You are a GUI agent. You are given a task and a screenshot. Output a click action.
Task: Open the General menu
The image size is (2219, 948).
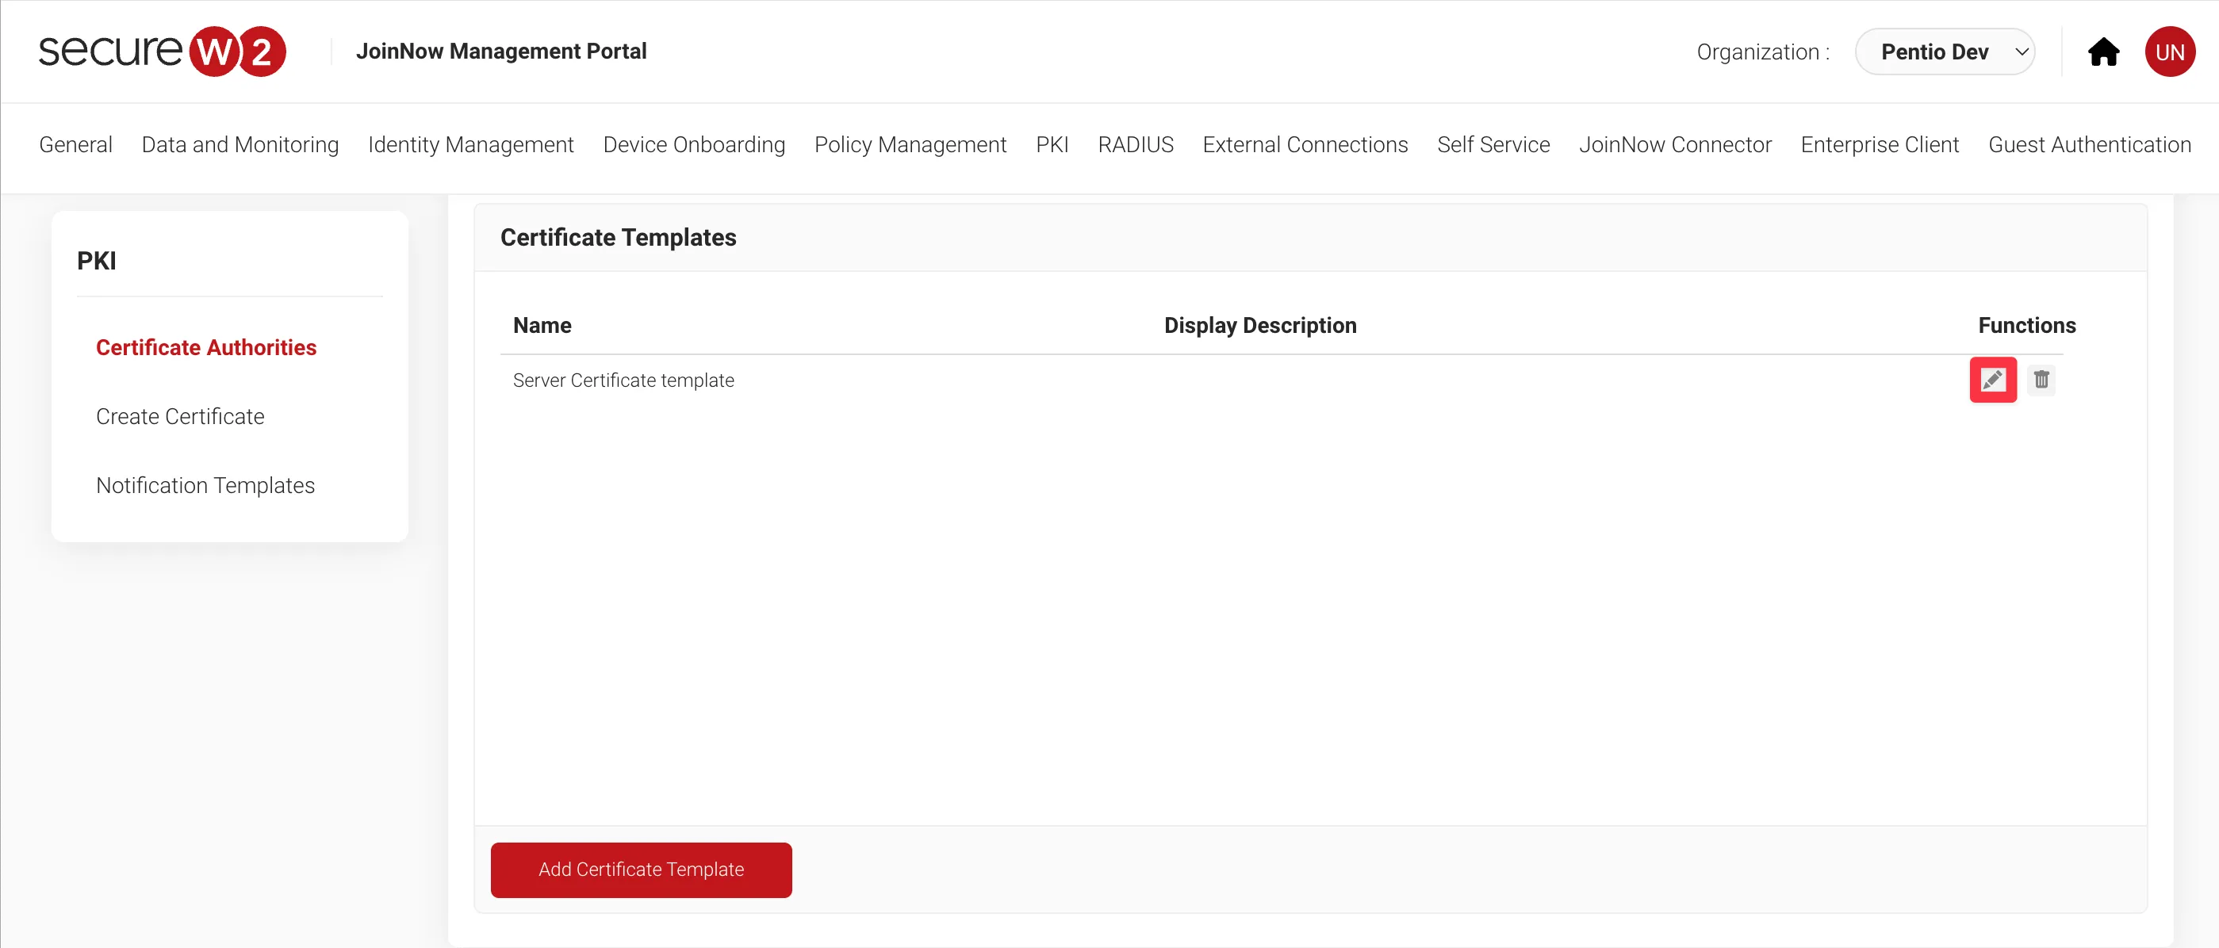pyautogui.click(x=76, y=144)
